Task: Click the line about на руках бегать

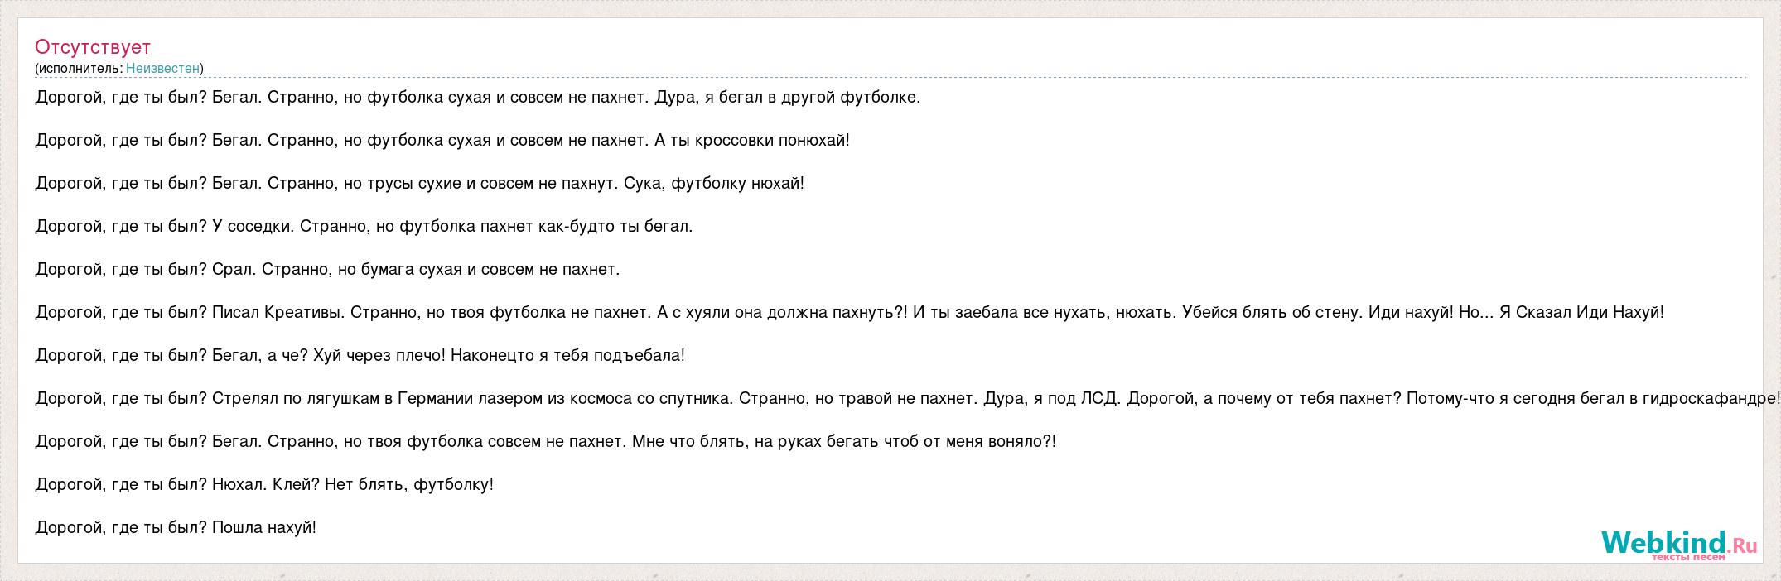Action: pos(545,441)
